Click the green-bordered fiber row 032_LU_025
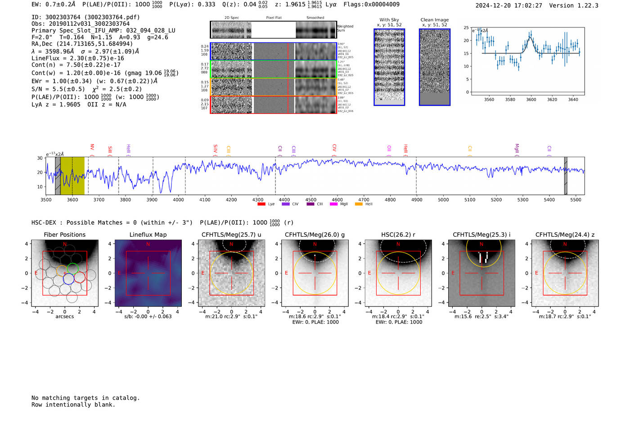The width and height of the screenshot is (630, 429). pyautogui.click(x=273, y=69)
